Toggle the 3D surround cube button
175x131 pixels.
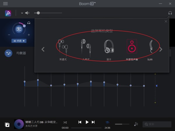point(19,29)
